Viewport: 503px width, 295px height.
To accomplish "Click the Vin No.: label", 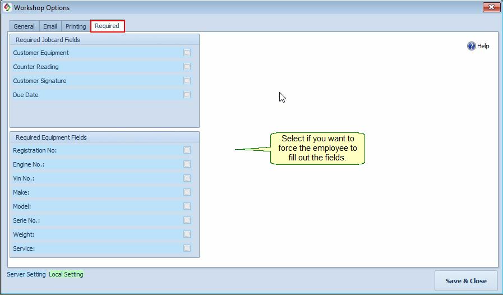I will pos(24,178).
